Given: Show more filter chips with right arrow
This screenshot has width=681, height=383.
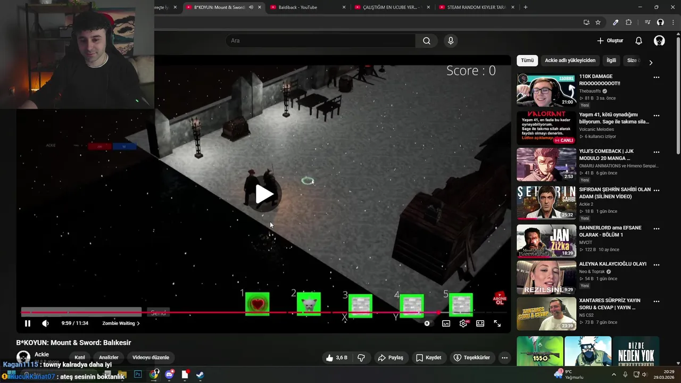Looking at the screenshot, I should (651, 62).
